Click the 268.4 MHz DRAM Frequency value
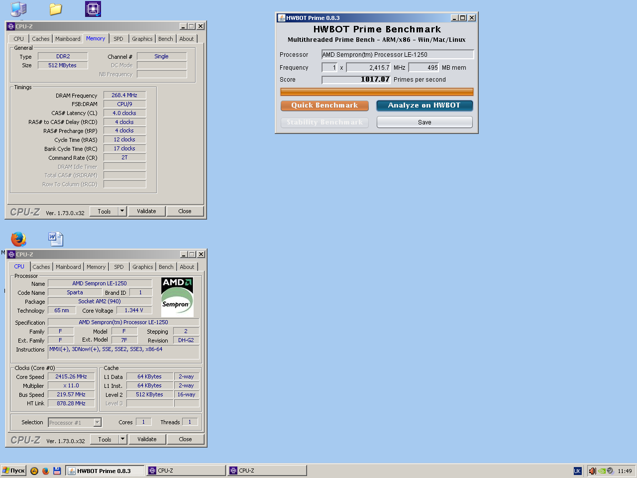 click(124, 95)
